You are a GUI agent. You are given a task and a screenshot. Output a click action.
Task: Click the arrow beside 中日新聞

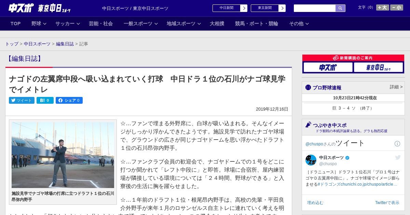click(x=244, y=8)
